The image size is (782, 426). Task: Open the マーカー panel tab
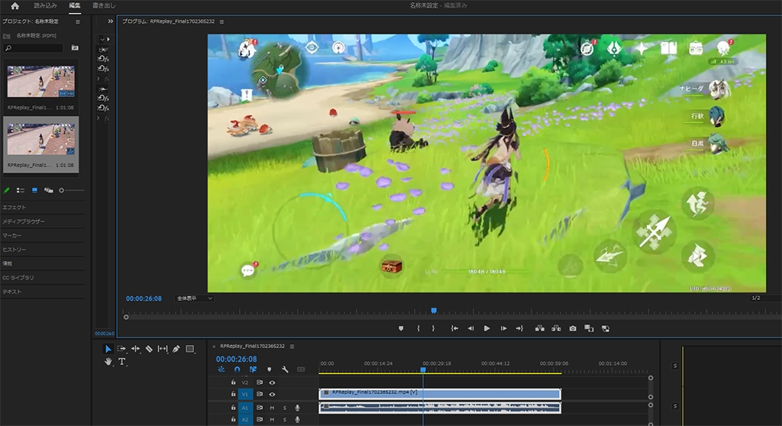pyautogui.click(x=12, y=235)
